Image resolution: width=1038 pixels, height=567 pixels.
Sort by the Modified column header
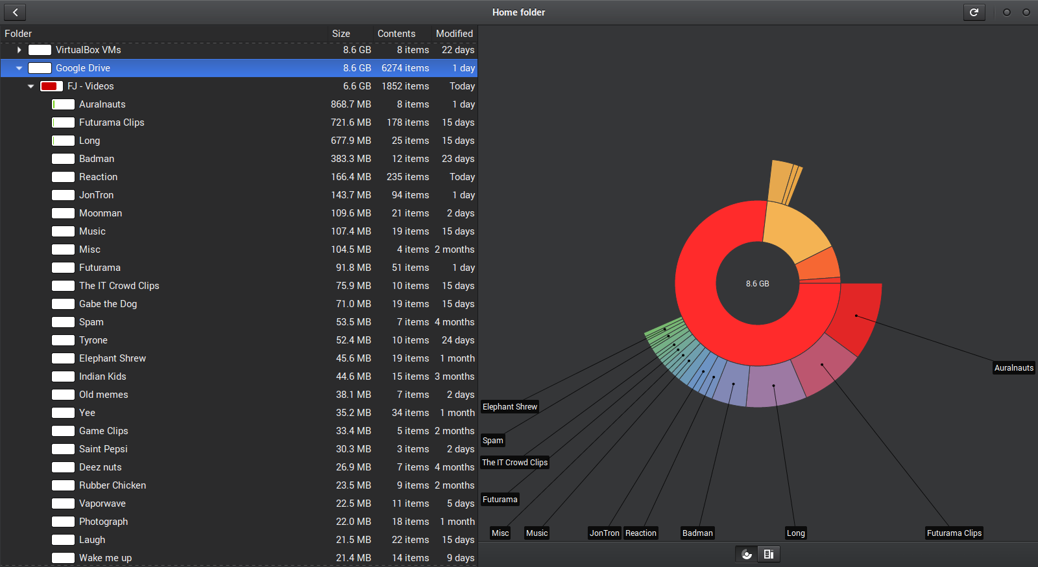454,34
